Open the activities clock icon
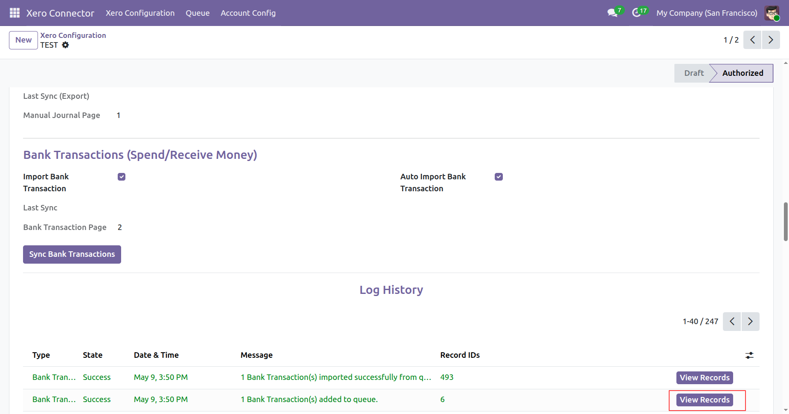Viewport: 789px width, 414px height. coord(636,13)
